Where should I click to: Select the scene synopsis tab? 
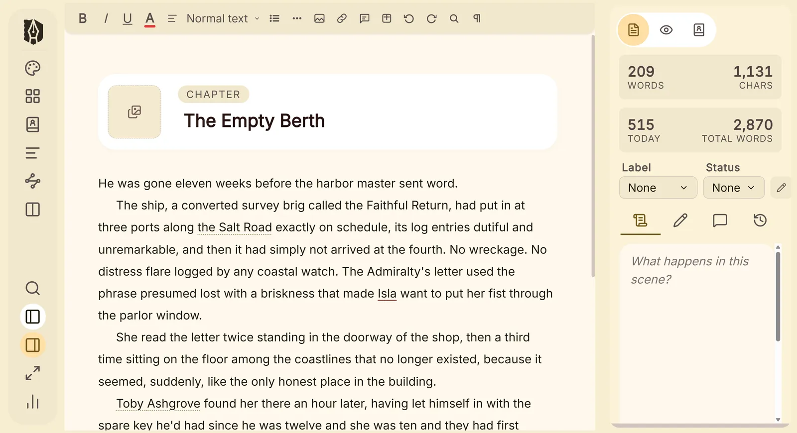[641, 220]
